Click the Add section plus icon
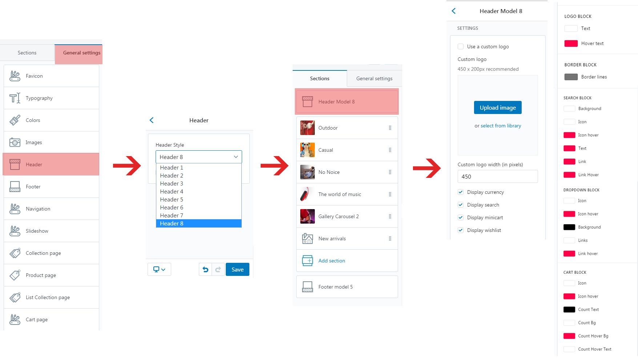The height and width of the screenshot is (363, 638). [308, 261]
